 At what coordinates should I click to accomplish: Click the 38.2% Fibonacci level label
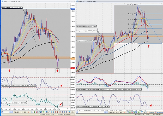pos(133,29)
